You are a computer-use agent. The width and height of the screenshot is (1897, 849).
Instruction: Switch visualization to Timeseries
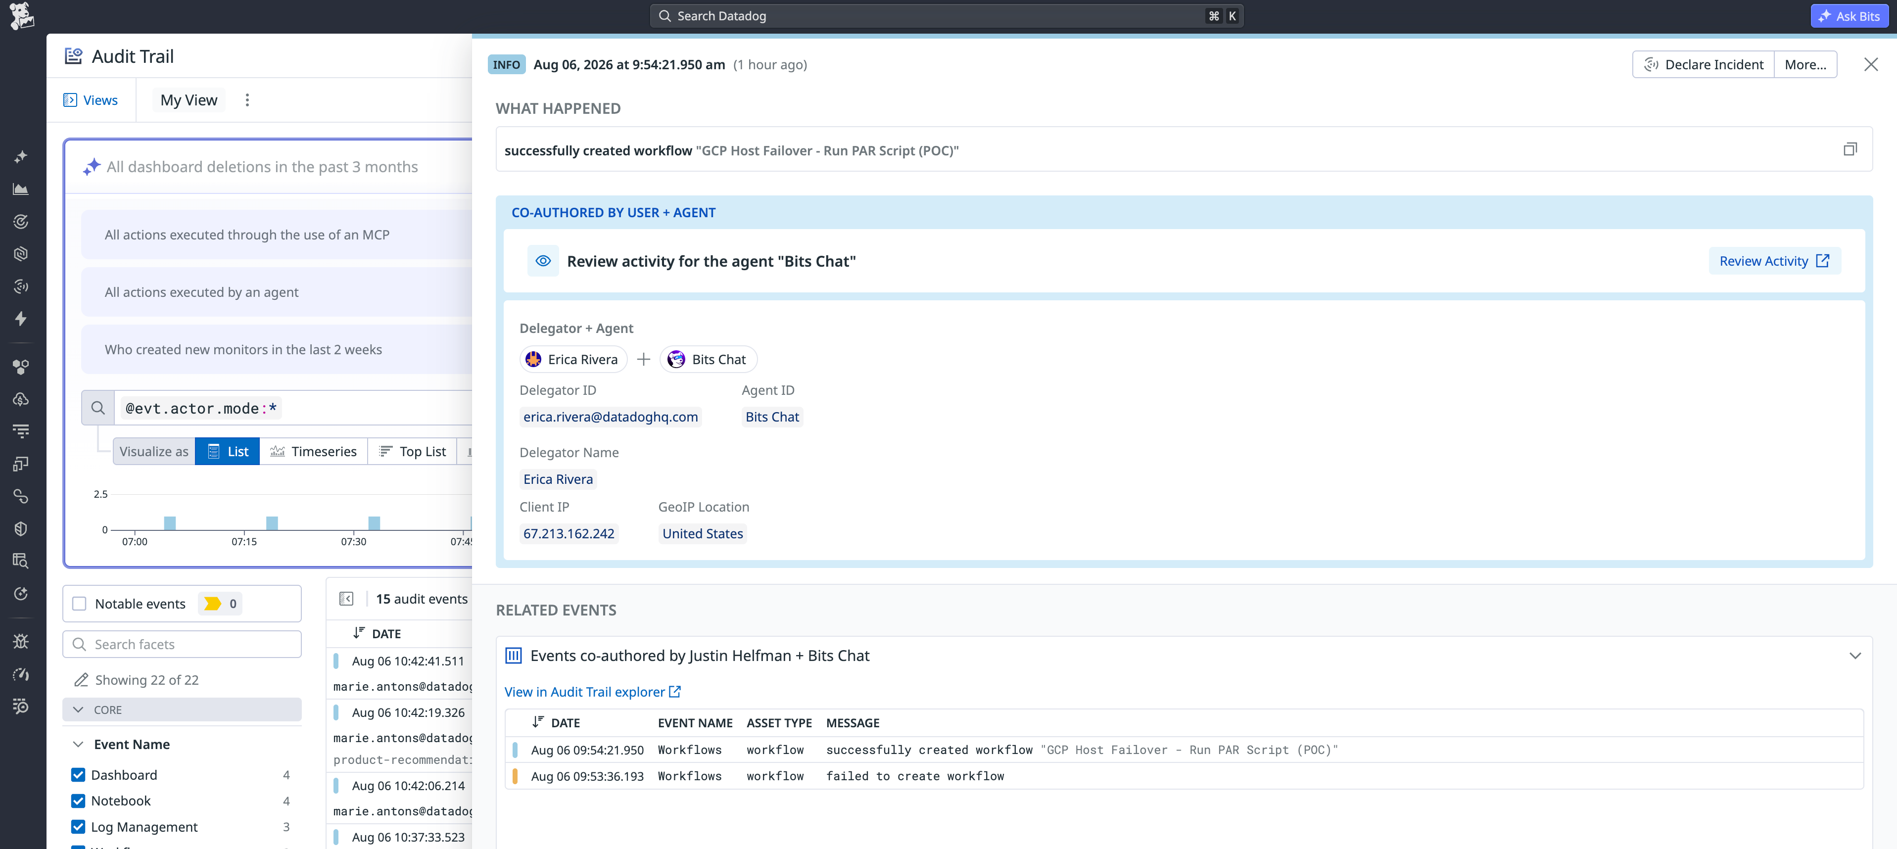click(314, 451)
